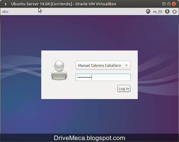Close the VirtualBox window
The height and width of the screenshot is (142, 179).
(x=174, y=4)
